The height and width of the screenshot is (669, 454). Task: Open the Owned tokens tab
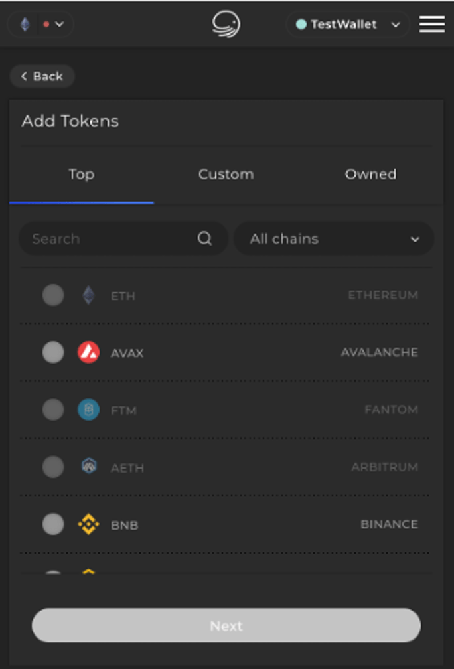pyautogui.click(x=370, y=174)
